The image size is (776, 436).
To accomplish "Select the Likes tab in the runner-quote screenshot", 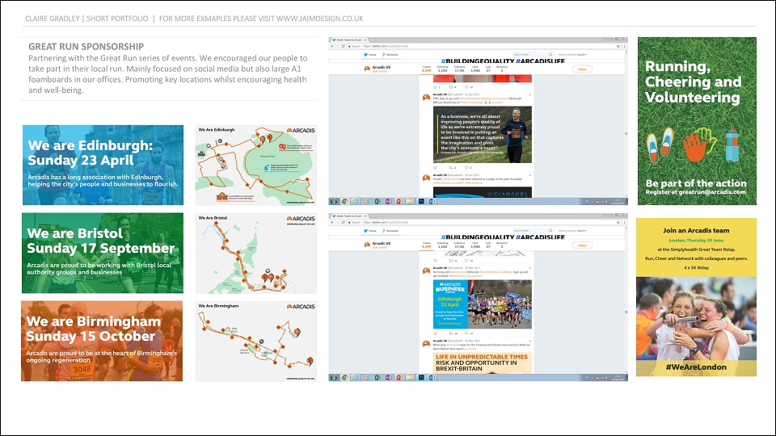I will pyautogui.click(x=475, y=69).
